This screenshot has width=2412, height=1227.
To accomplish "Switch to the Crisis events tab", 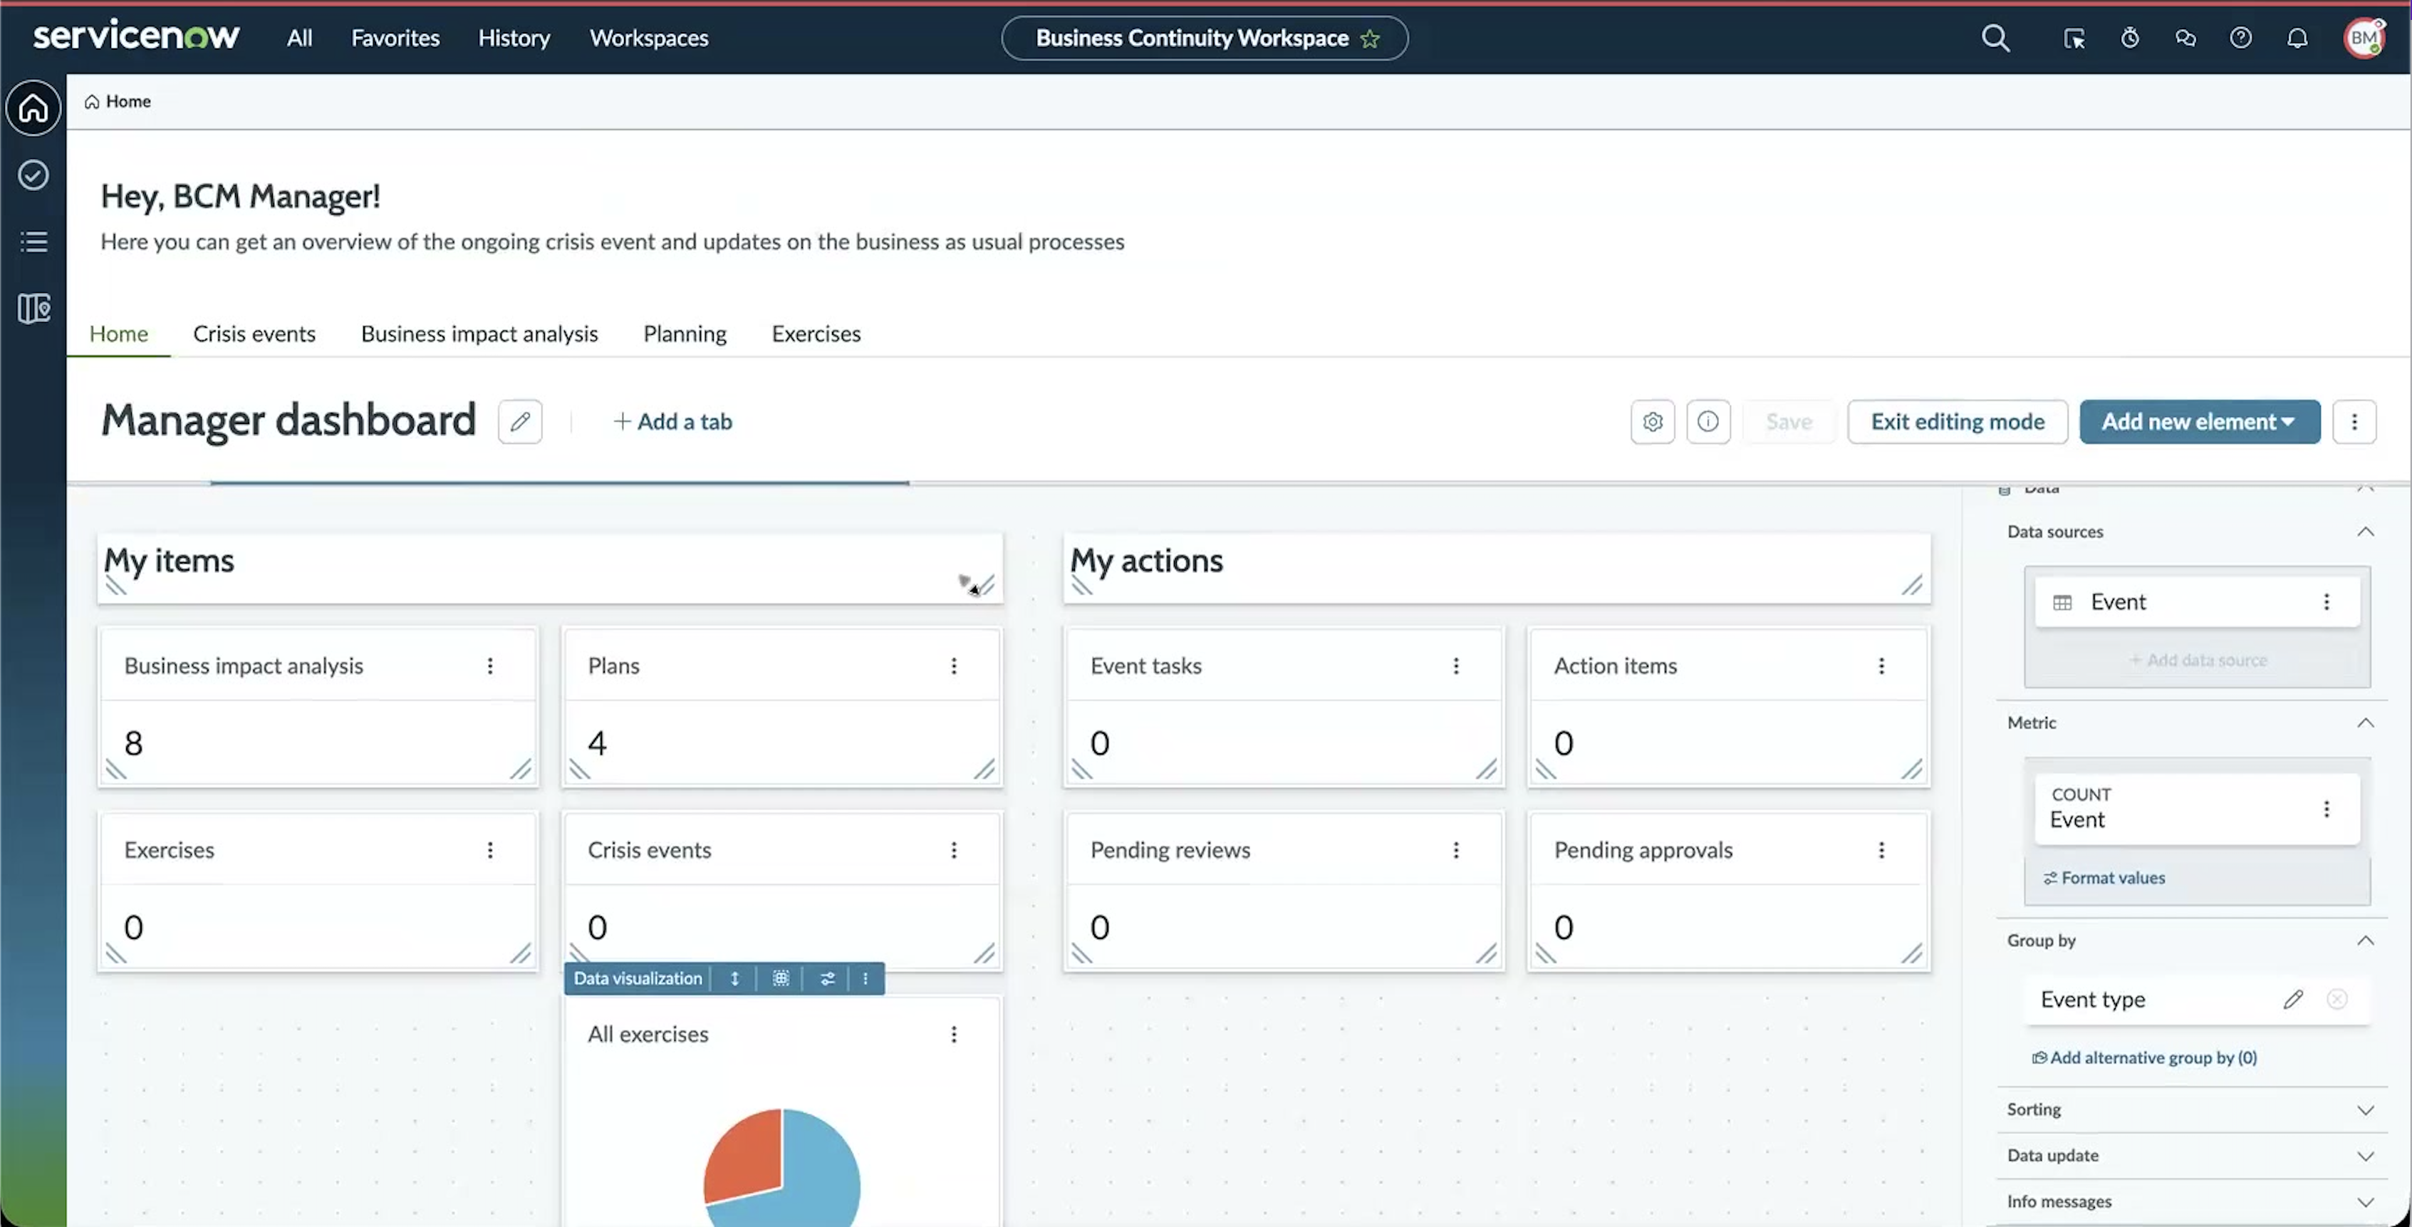I will (254, 333).
